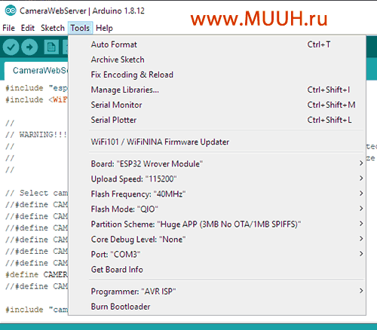Image resolution: width=377 pixels, height=330 pixels.
Task: Click the Arduino logo in title bar
Action: coord(11,11)
